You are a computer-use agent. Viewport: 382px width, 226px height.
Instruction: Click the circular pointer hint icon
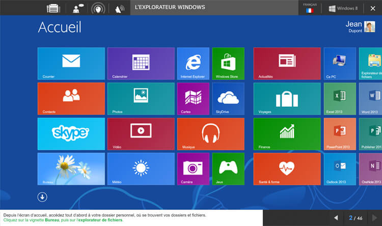point(98,9)
